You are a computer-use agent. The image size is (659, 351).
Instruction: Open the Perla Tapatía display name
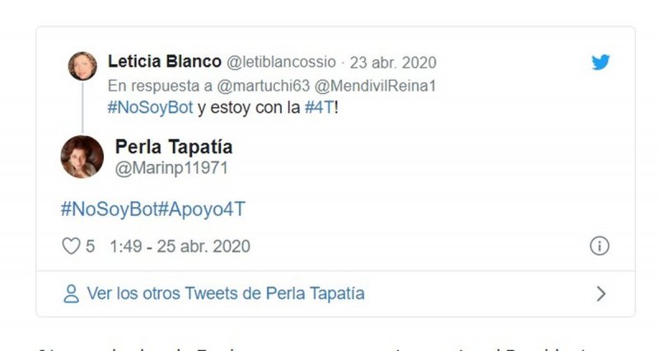click(x=174, y=147)
